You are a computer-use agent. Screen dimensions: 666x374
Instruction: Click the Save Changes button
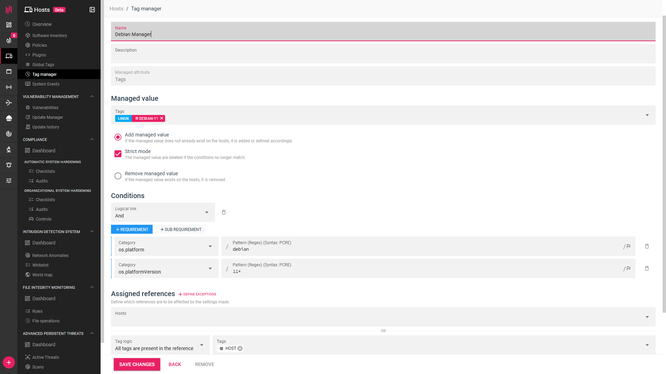pos(137,364)
